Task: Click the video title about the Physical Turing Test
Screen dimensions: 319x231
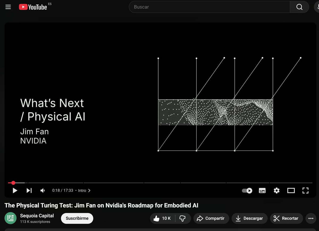Action: 101,205
